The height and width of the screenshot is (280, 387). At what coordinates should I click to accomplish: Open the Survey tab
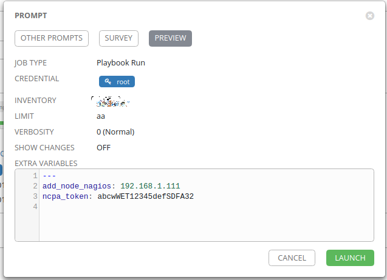(x=118, y=38)
